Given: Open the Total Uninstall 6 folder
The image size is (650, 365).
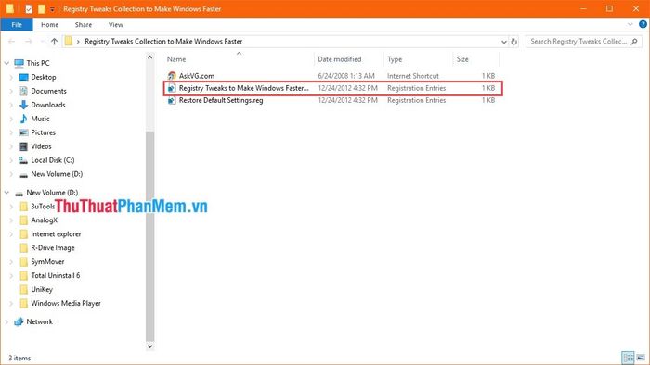Looking at the screenshot, I should (x=56, y=276).
